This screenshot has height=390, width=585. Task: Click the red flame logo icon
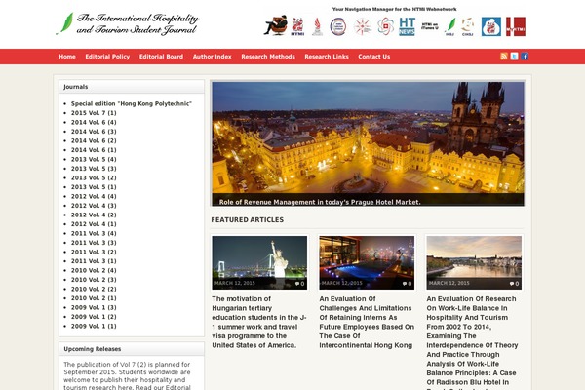pos(317,26)
